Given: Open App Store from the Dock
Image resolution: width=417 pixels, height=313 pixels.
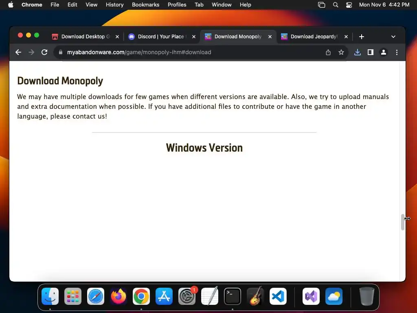Looking at the screenshot, I should (164, 296).
